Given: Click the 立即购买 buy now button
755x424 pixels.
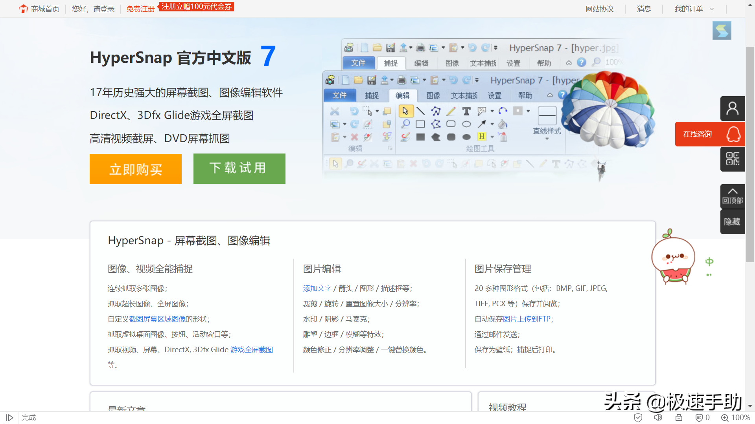Looking at the screenshot, I should click(135, 168).
